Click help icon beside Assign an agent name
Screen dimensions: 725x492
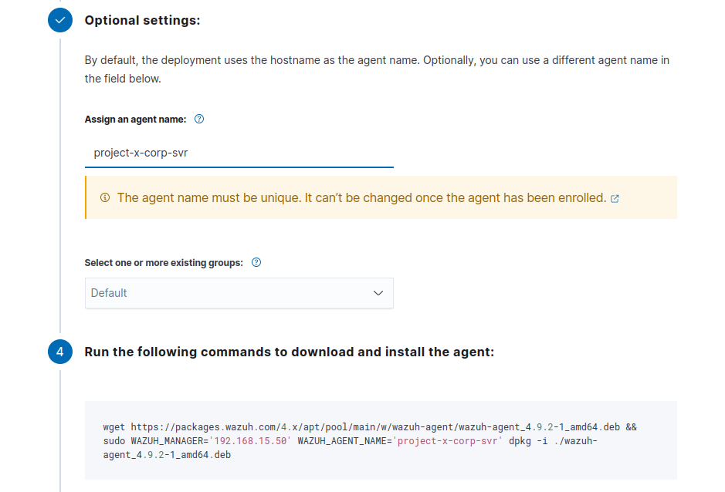pos(199,120)
